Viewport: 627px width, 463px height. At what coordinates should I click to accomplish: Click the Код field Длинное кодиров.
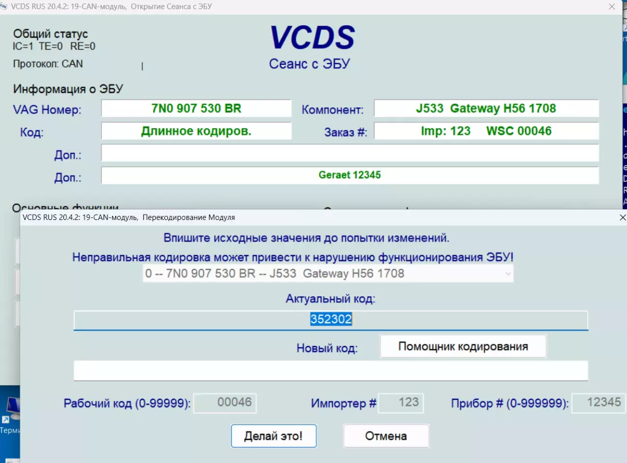(x=196, y=131)
